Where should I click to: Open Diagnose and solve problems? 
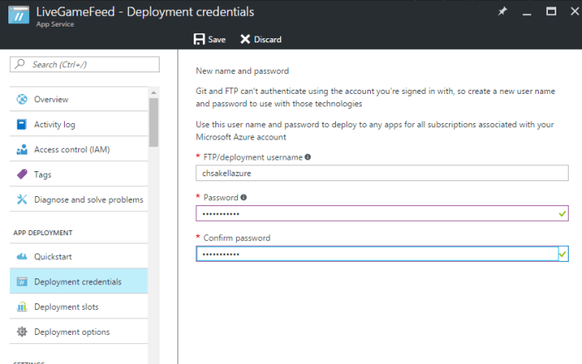click(79, 199)
